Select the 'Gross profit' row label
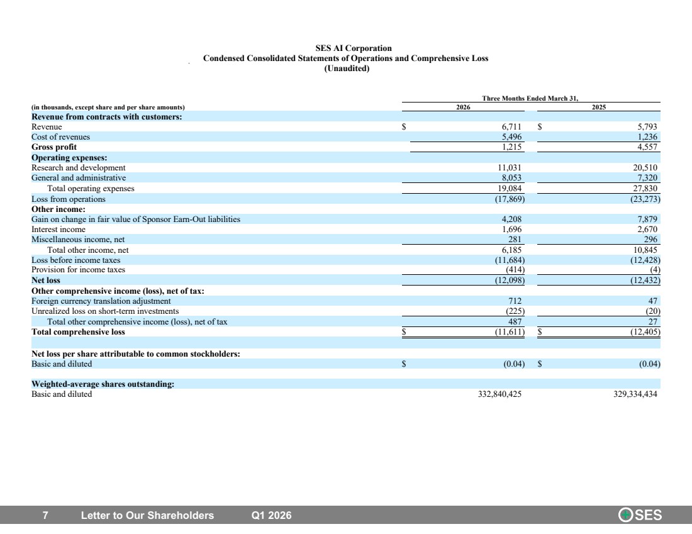The width and height of the screenshot is (692, 534). coord(54,147)
